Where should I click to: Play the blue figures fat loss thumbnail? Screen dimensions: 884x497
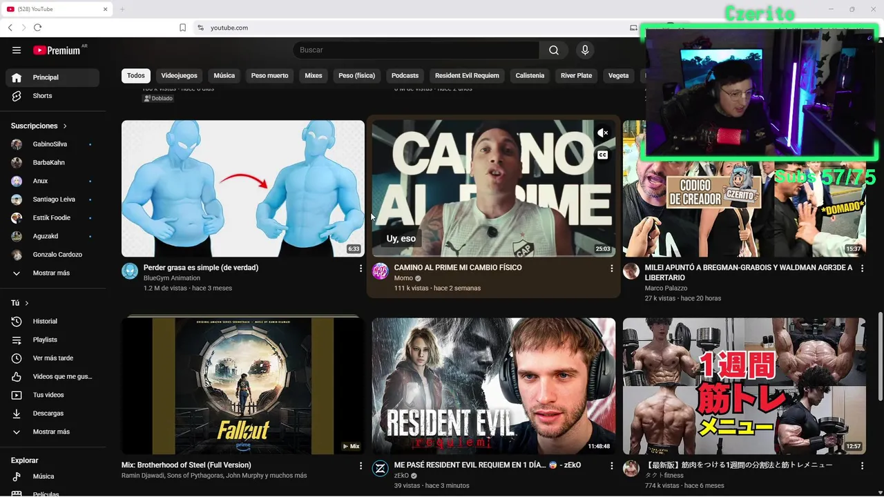click(243, 188)
